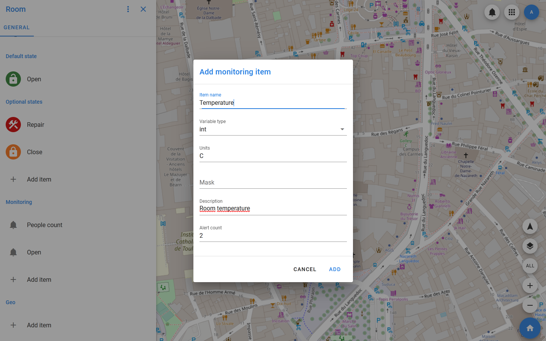The height and width of the screenshot is (341, 546).
Task: Open the notifications bell at top right
Action: [x=492, y=12]
